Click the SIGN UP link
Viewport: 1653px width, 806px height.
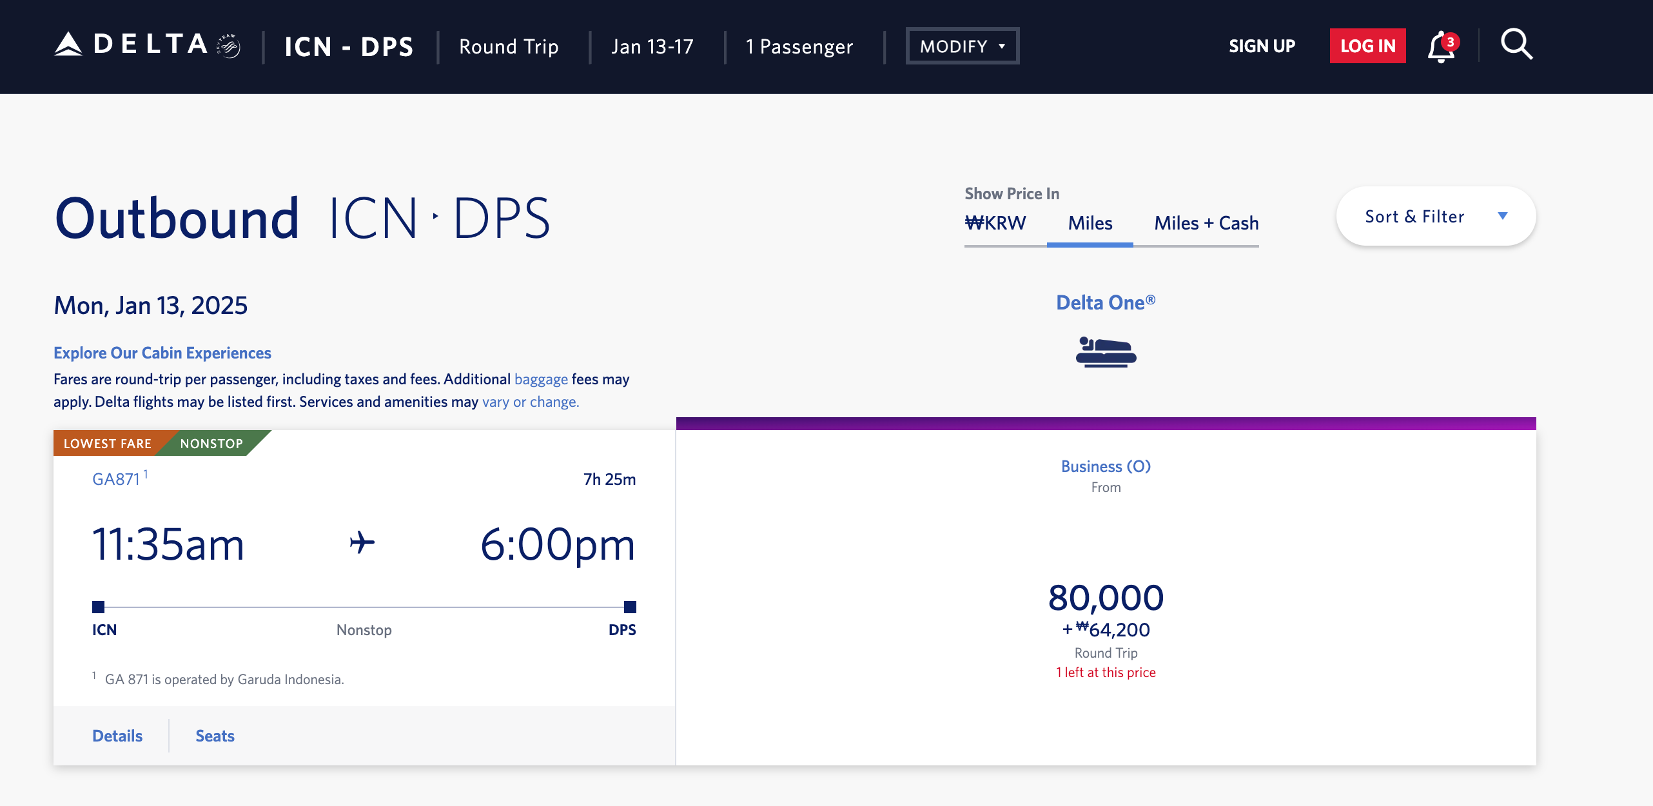tap(1262, 46)
